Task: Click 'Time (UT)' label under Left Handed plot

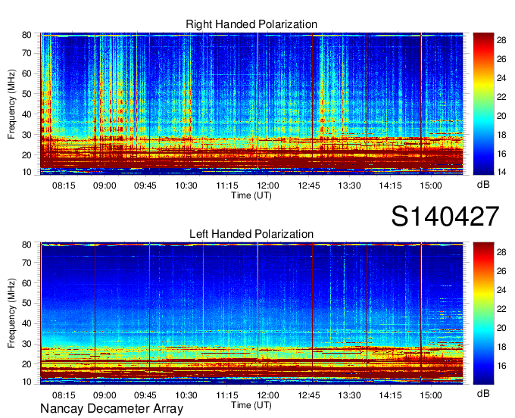Action: 251,405
